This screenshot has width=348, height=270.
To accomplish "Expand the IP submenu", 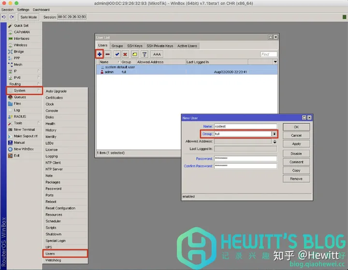I will click(24, 71).
